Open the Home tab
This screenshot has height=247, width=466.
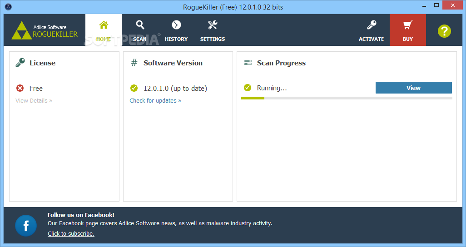pos(104,30)
